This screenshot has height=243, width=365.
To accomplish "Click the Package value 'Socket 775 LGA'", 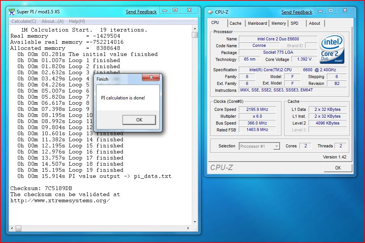I will click(x=278, y=52).
